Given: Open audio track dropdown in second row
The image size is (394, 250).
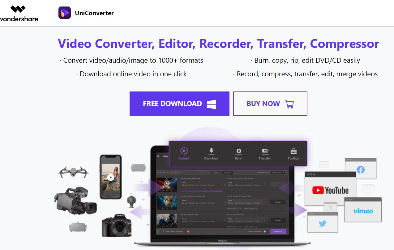Looking at the screenshot, I should point(234,208).
